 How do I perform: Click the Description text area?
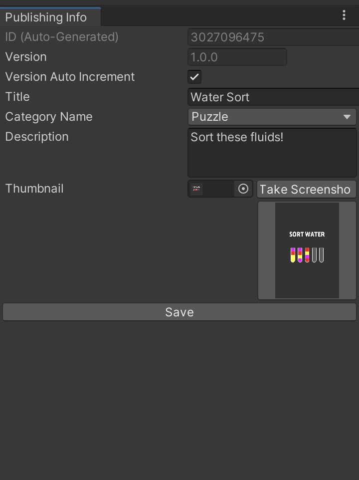click(272, 153)
